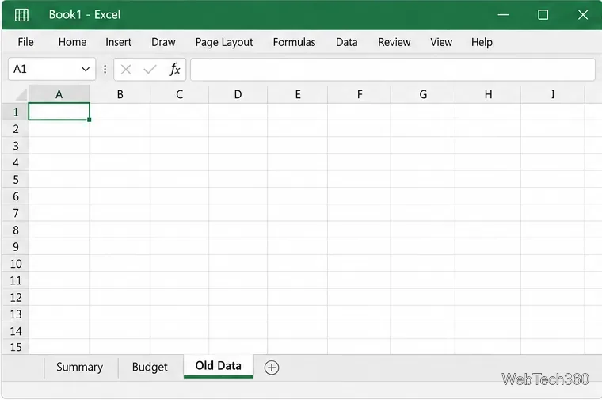Open the File menu
Image resolution: width=602 pixels, height=400 pixels.
25,42
